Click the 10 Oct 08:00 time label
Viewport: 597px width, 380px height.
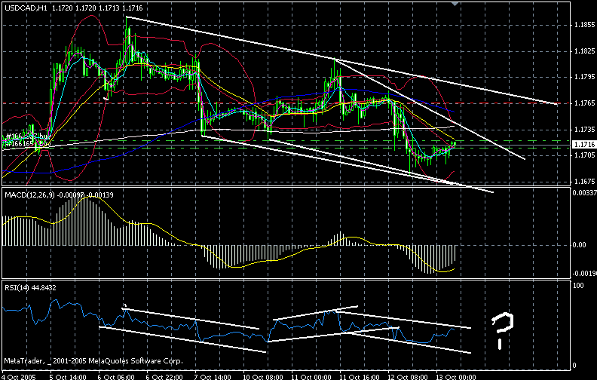[263, 377]
